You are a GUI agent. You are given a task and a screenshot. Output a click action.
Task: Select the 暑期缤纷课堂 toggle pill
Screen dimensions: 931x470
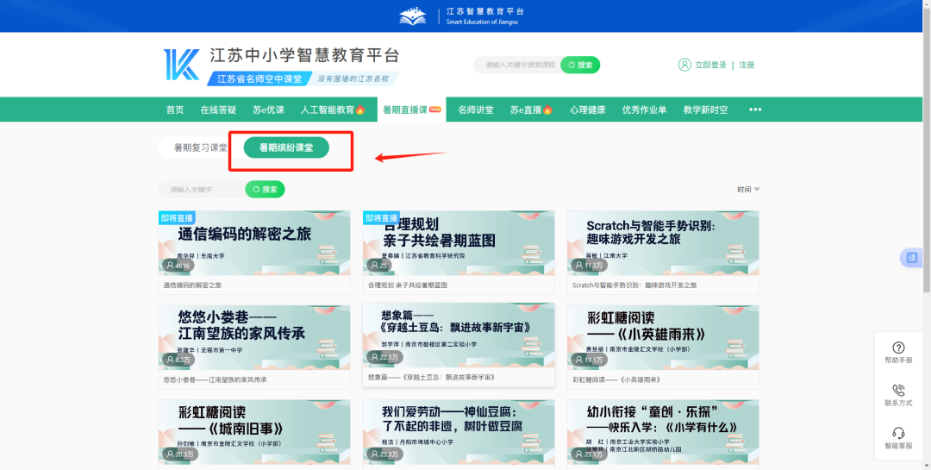point(286,147)
